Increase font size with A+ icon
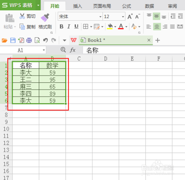This screenshot has width=185, height=180. coord(130,16)
